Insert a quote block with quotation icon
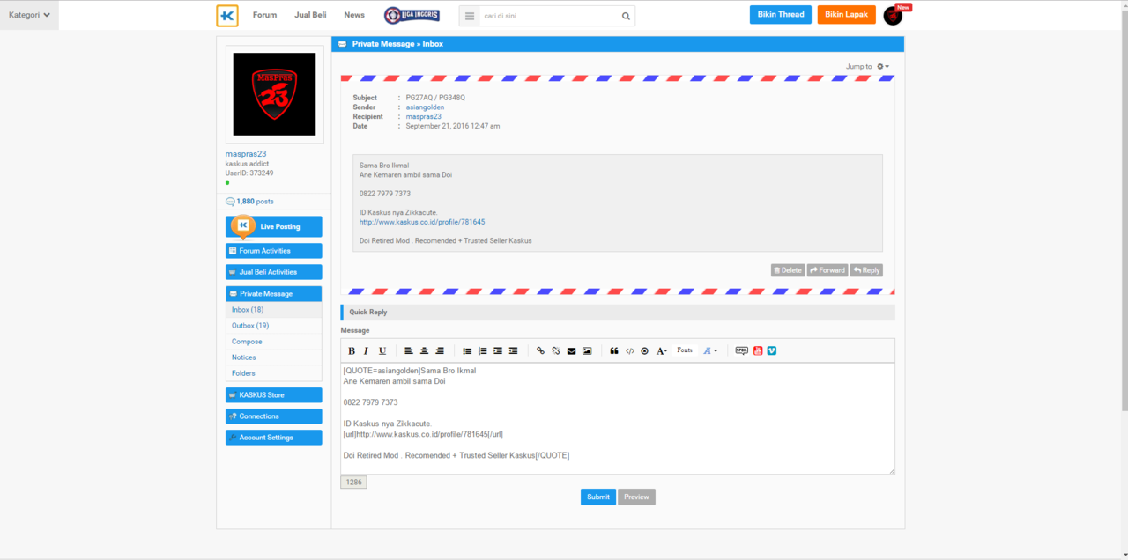 point(614,350)
